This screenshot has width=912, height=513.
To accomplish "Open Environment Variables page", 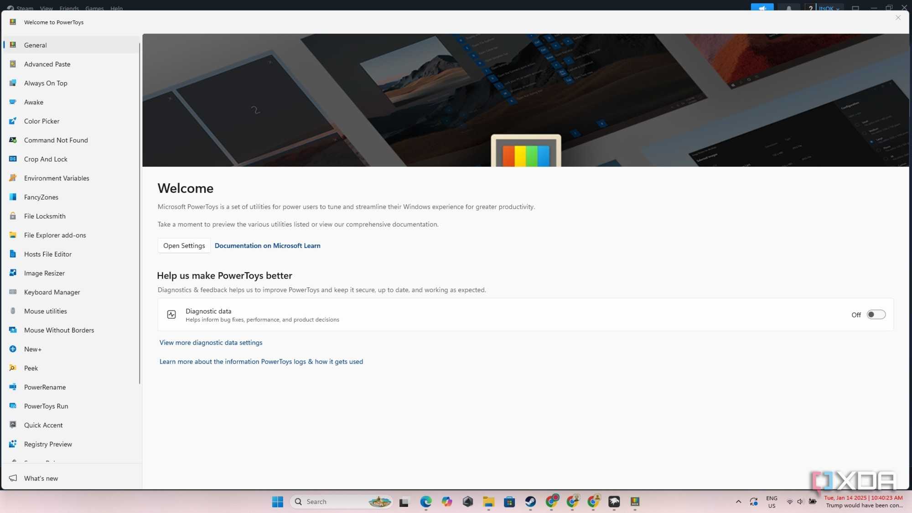I will click(x=71, y=178).
